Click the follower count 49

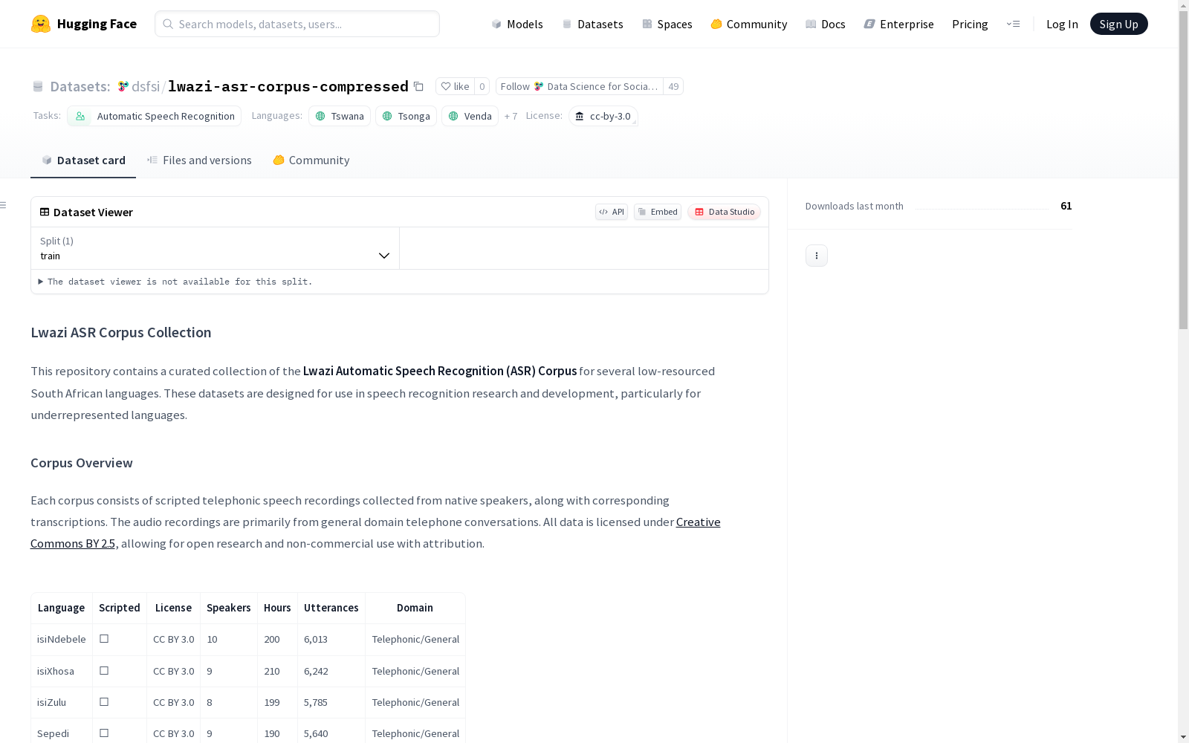(x=673, y=86)
